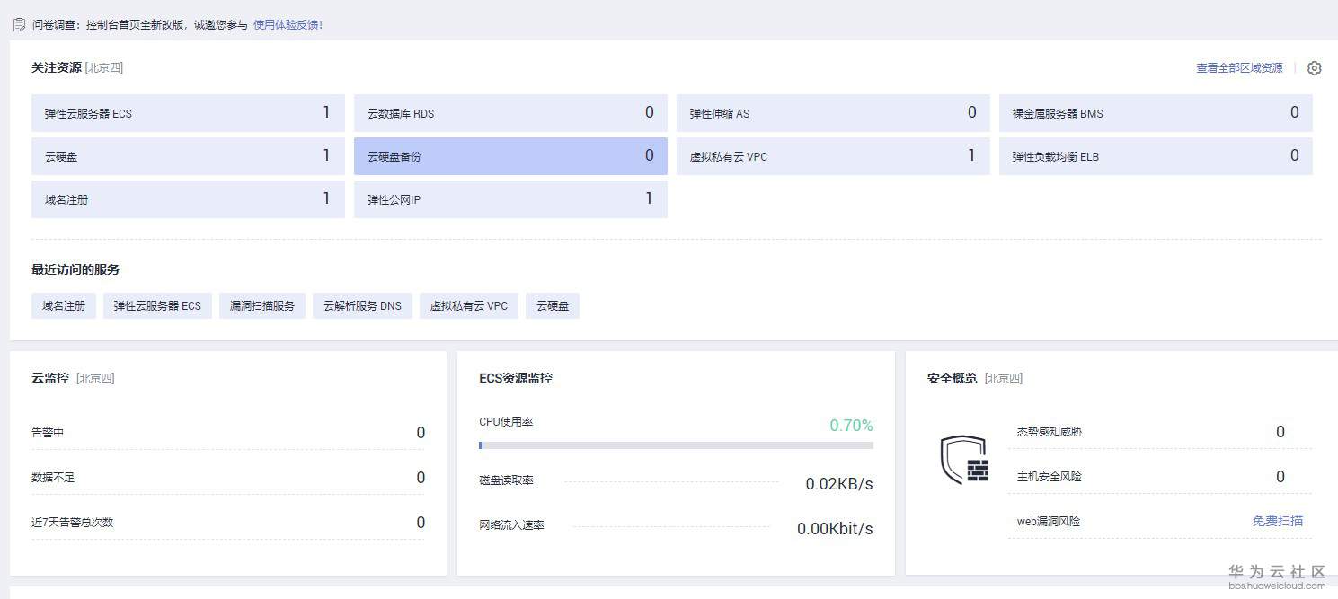
Task: View all region resources link
Action: pyautogui.click(x=1239, y=68)
